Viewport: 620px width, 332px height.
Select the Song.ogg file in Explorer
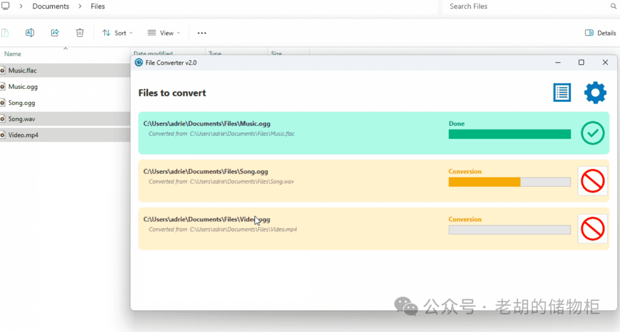click(x=65, y=103)
